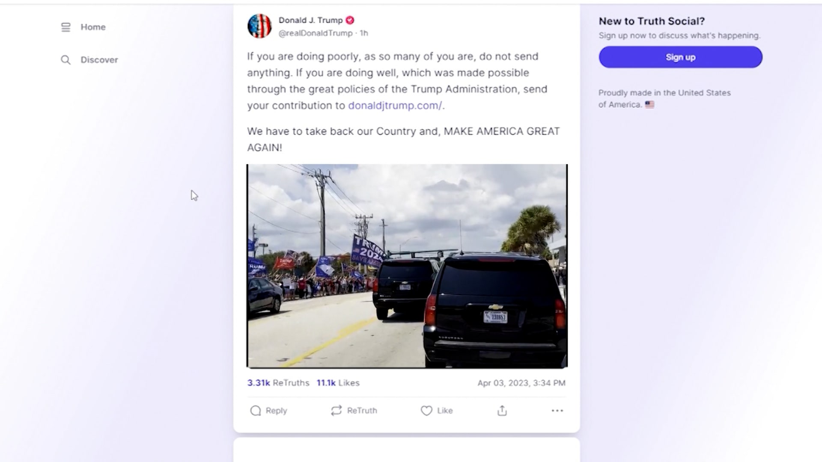Click the red verified badge
This screenshot has height=462, width=822.
coord(350,20)
